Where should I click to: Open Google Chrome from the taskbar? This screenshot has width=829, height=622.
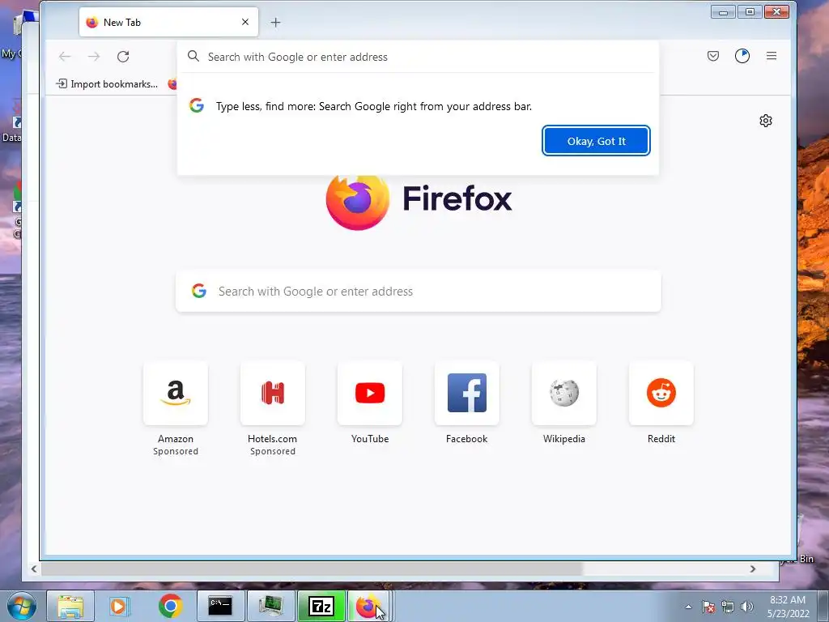pyautogui.click(x=170, y=606)
